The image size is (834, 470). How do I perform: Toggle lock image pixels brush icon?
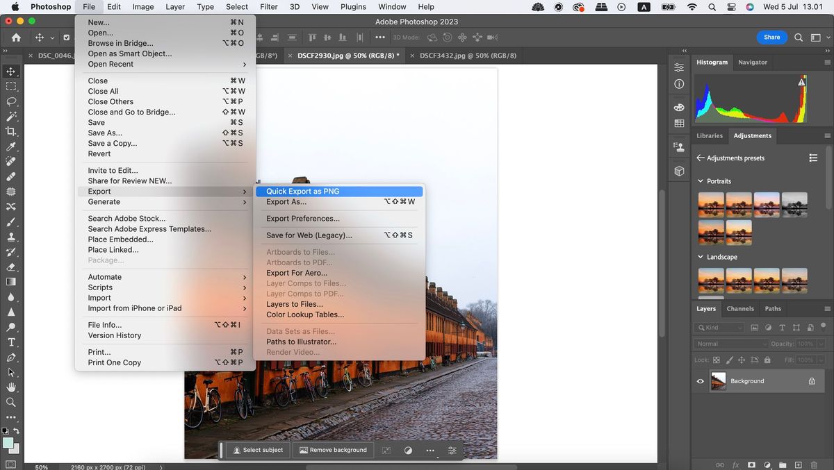[x=729, y=360]
